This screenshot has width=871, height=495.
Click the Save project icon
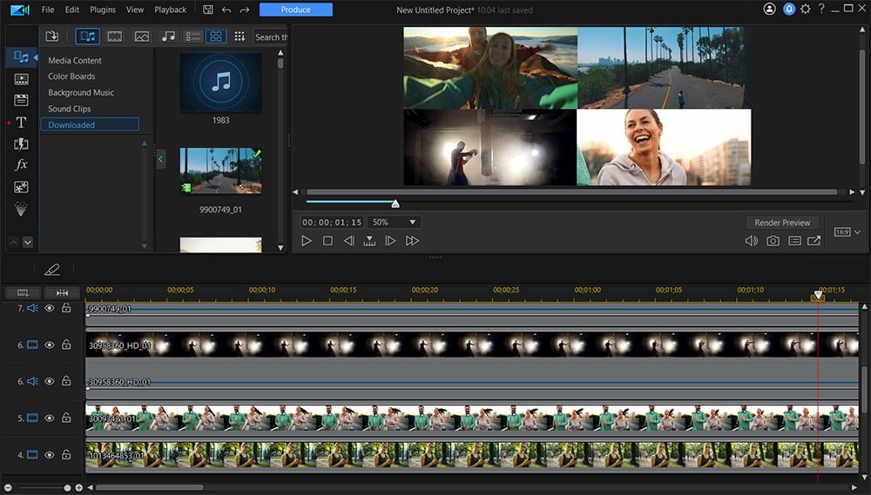207,10
